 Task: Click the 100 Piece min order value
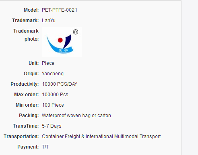53,105
